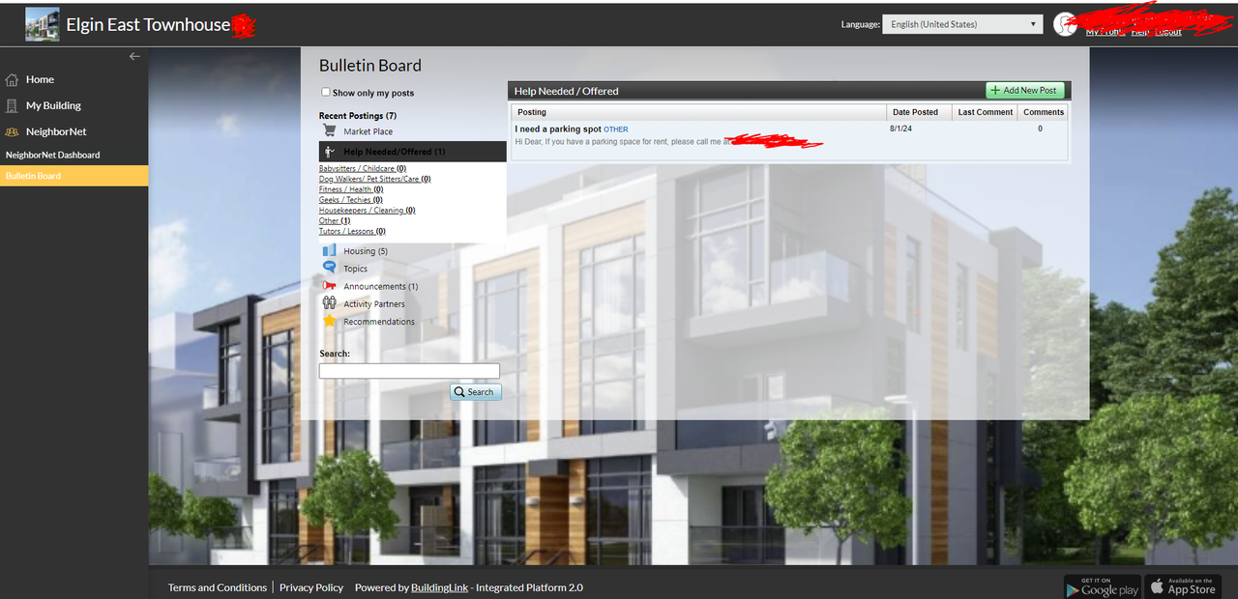Image resolution: width=1238 pixels, height=599 pixels.
Task: Click the Elgin East Townhouse logo thumbnail
Action: point(42,25)
